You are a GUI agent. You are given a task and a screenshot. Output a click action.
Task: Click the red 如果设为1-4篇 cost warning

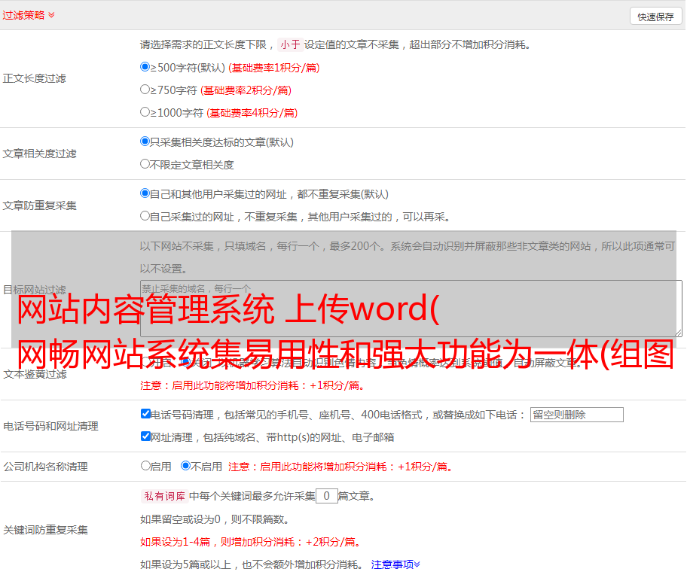(250, 542)
